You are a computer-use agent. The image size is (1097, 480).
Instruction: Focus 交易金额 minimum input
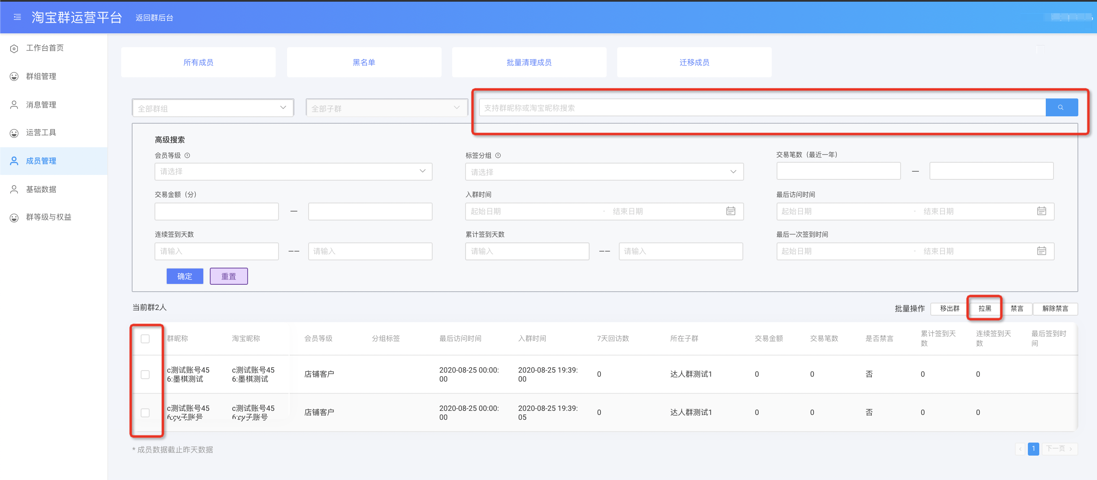pos(217,211)
